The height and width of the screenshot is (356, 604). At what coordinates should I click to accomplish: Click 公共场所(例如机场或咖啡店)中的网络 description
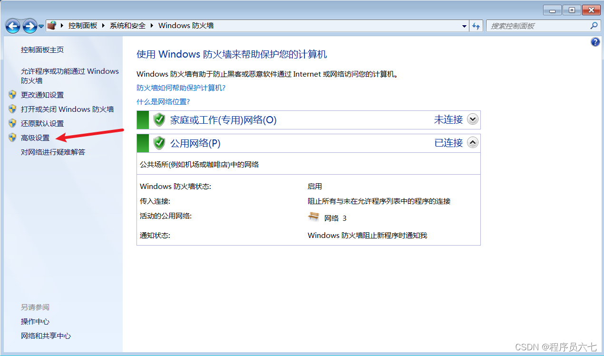[x=199, y=164]
